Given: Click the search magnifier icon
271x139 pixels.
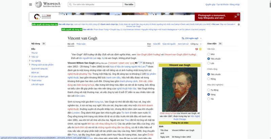Looking at the screenshot, I should click(x=70, y=4).
